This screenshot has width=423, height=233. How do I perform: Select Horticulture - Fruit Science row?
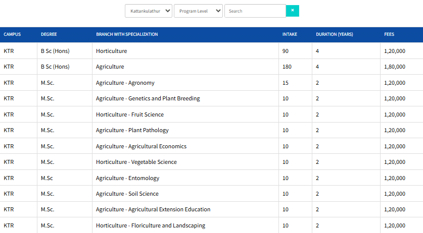(x=129, y=114)
